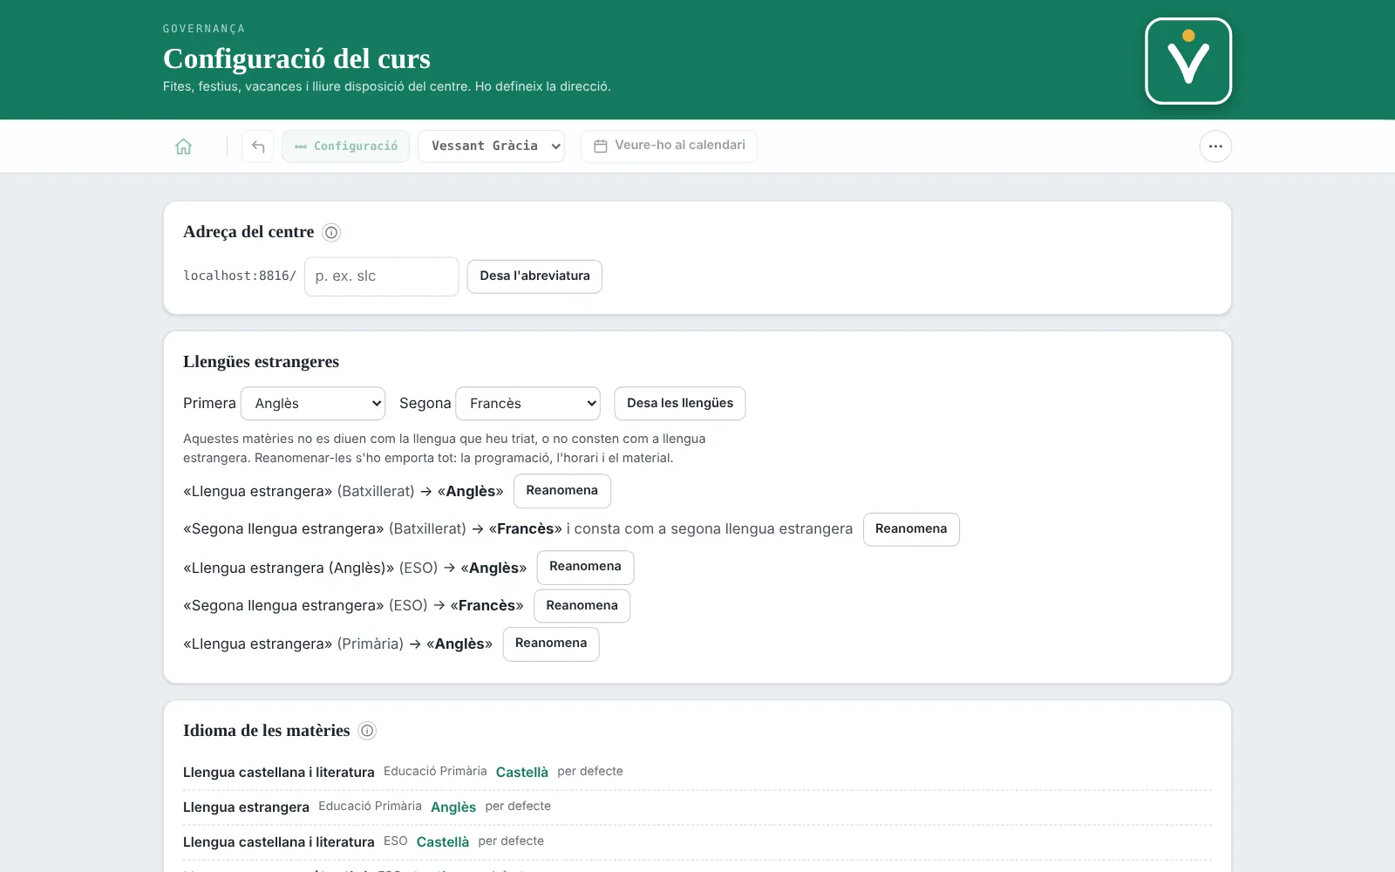
Task: Click Castellà for Primària Llengua castellana
Action: [522, 773]
